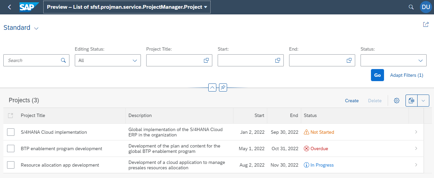Navigate into Resource allocation app row arrow
This screenshot has width=434, height=178.
(x=416, y=165)
